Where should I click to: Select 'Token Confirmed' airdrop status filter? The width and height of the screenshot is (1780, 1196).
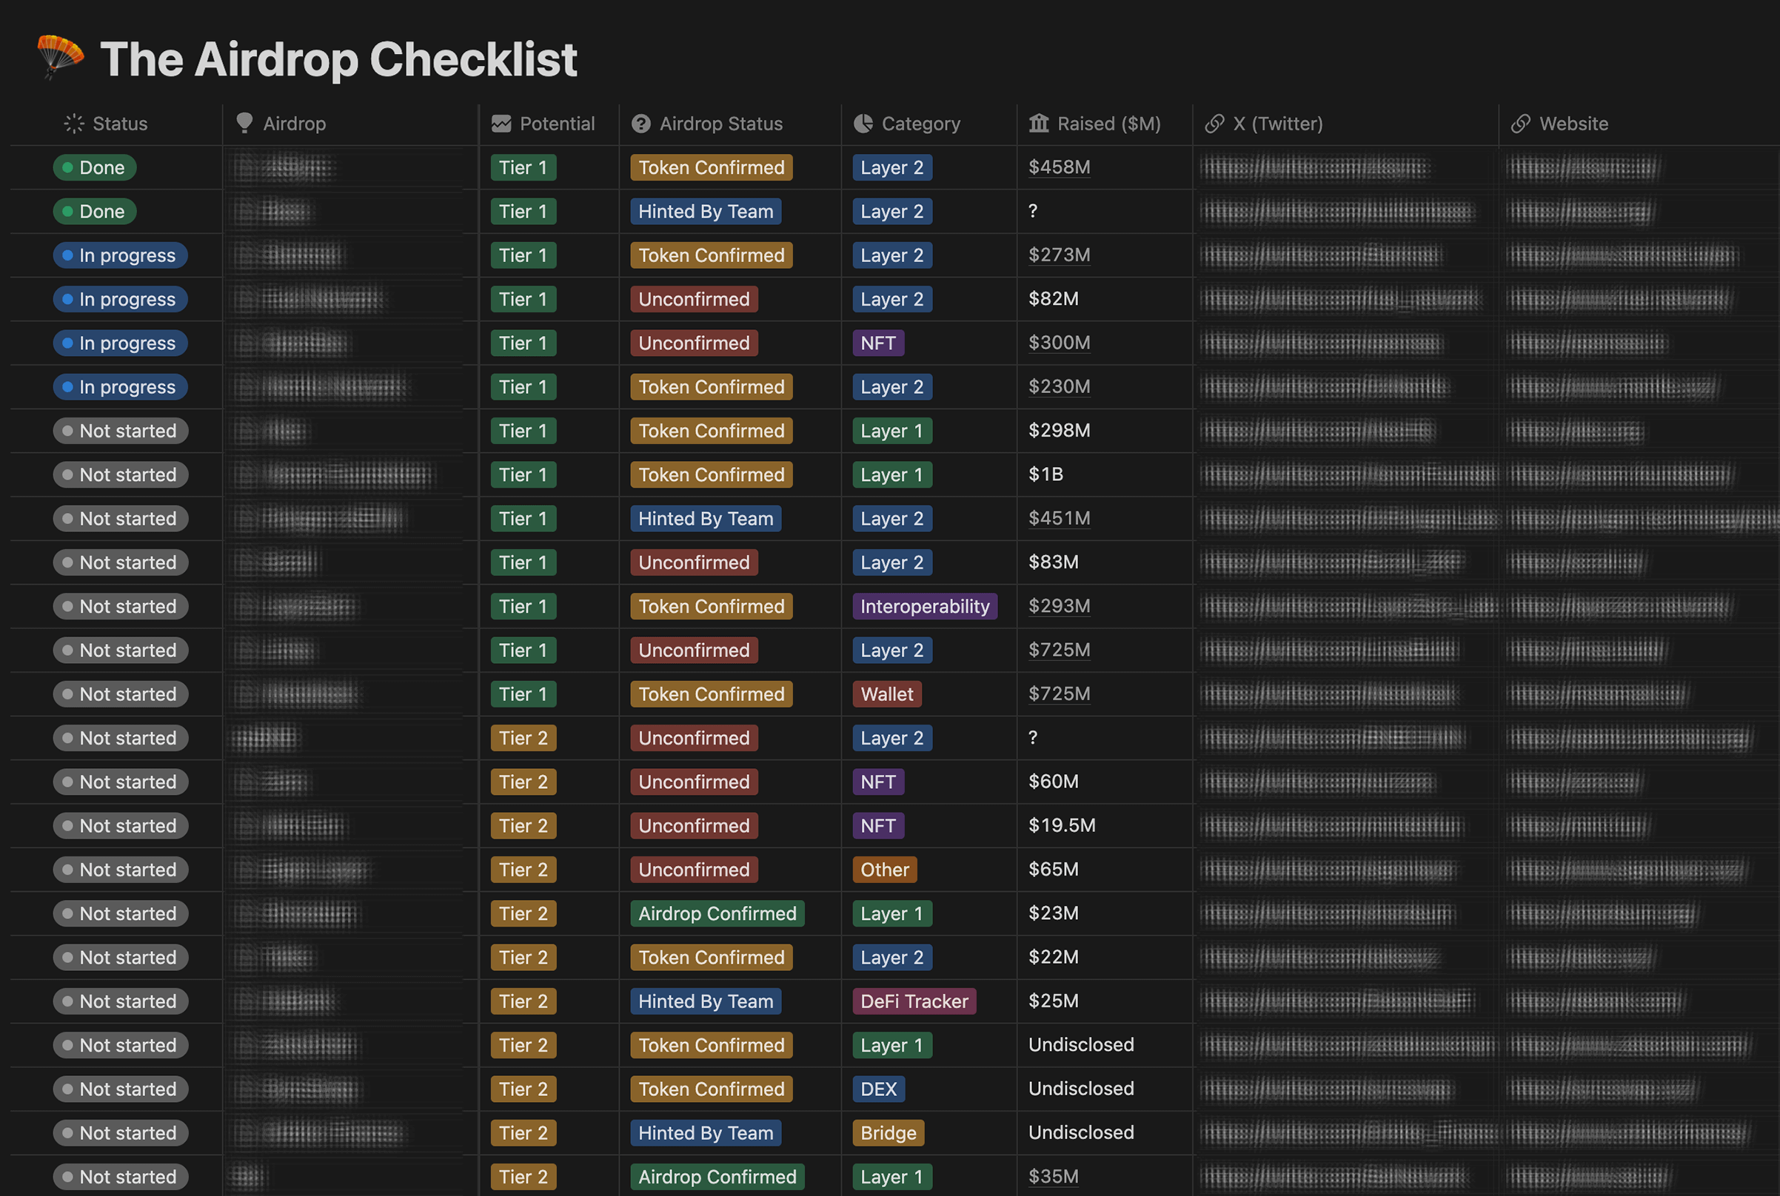(x=710, y=167)
